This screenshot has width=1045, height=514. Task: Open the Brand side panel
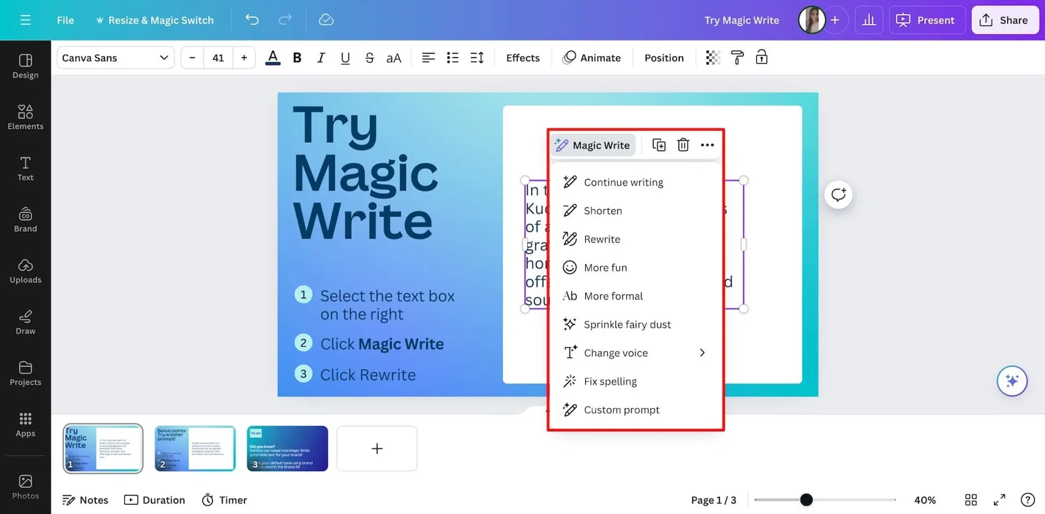(25, 219)
